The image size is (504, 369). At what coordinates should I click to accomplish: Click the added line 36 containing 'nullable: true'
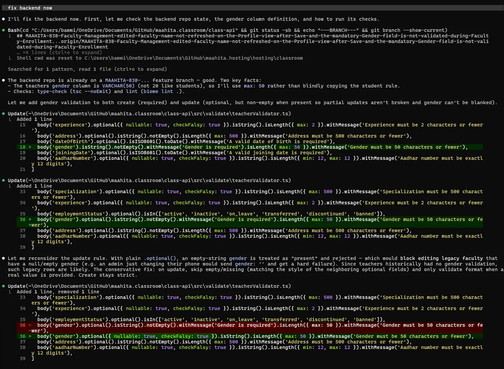(x=250, y=336)
